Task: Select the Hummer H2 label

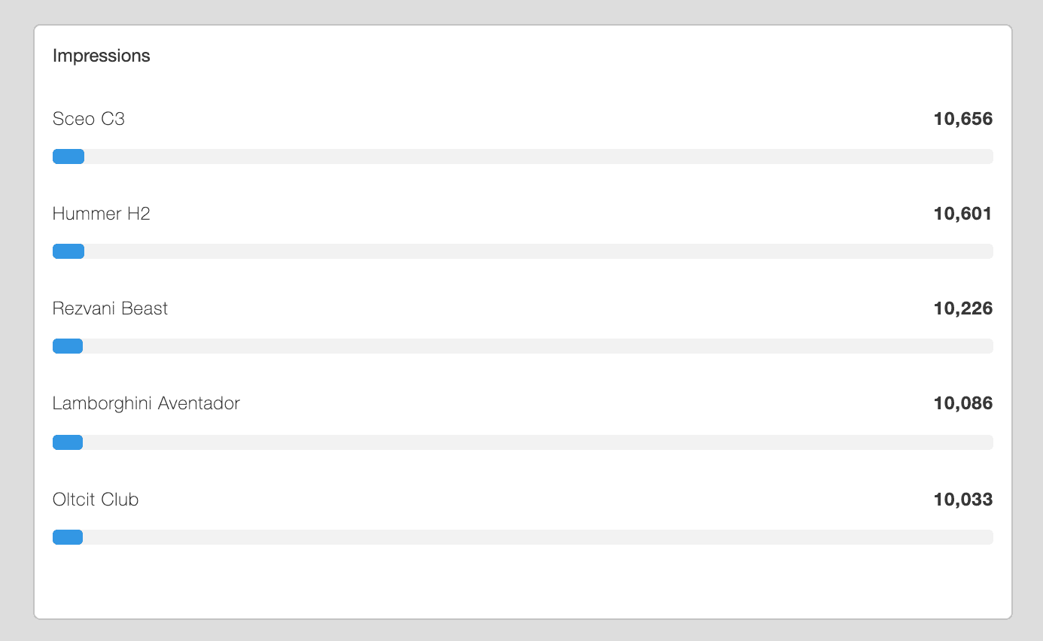Action: [102, 214]
